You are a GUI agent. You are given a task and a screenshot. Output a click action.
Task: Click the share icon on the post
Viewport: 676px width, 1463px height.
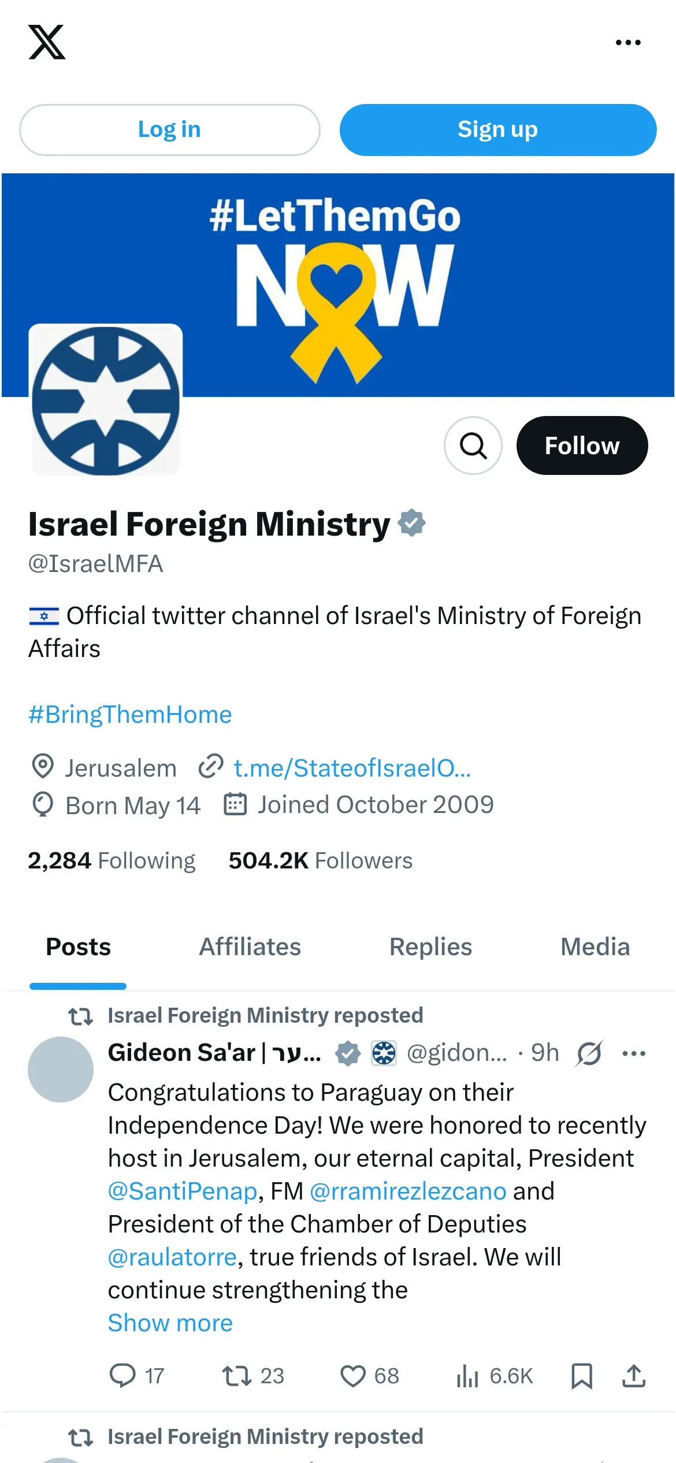click(x=633, y=1376)
